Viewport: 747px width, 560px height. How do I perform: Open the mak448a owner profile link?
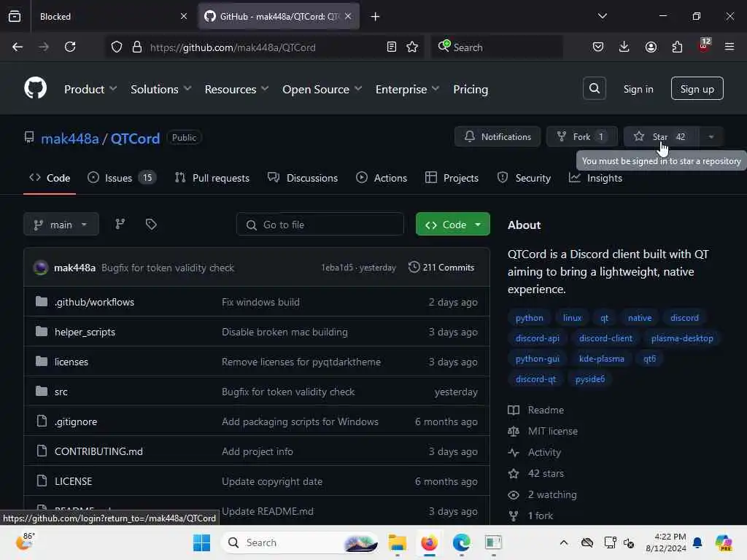(x=69, y=139)
